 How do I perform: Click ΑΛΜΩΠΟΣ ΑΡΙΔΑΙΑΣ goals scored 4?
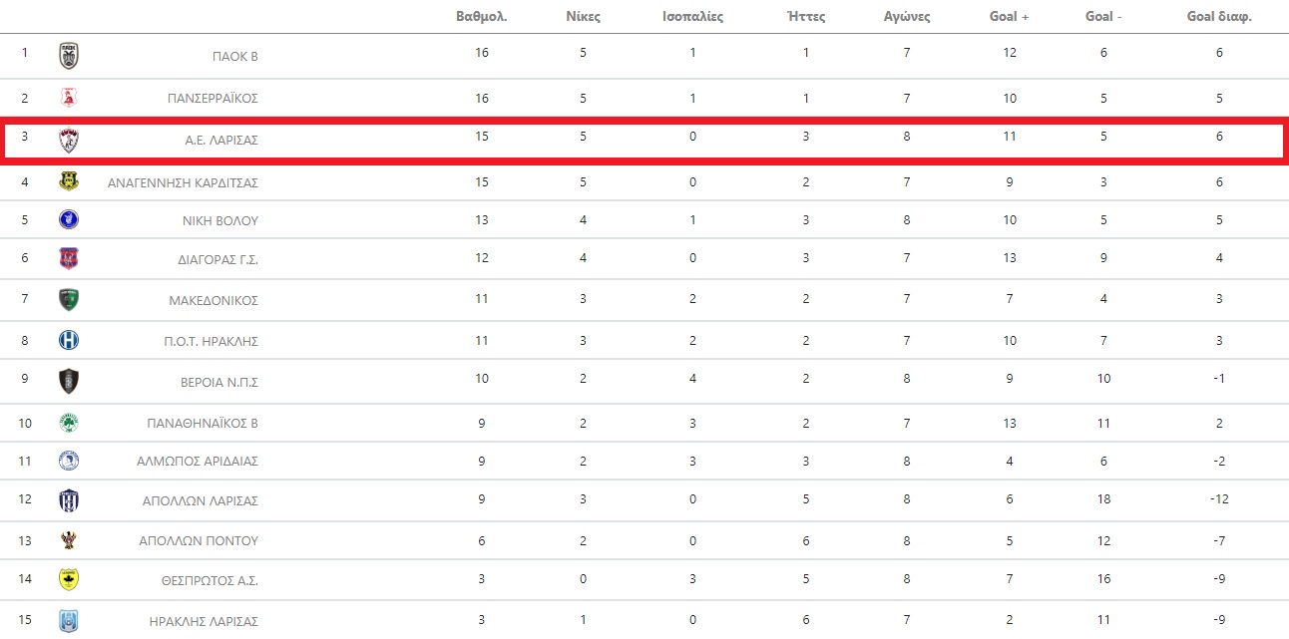click(1010, 461)
